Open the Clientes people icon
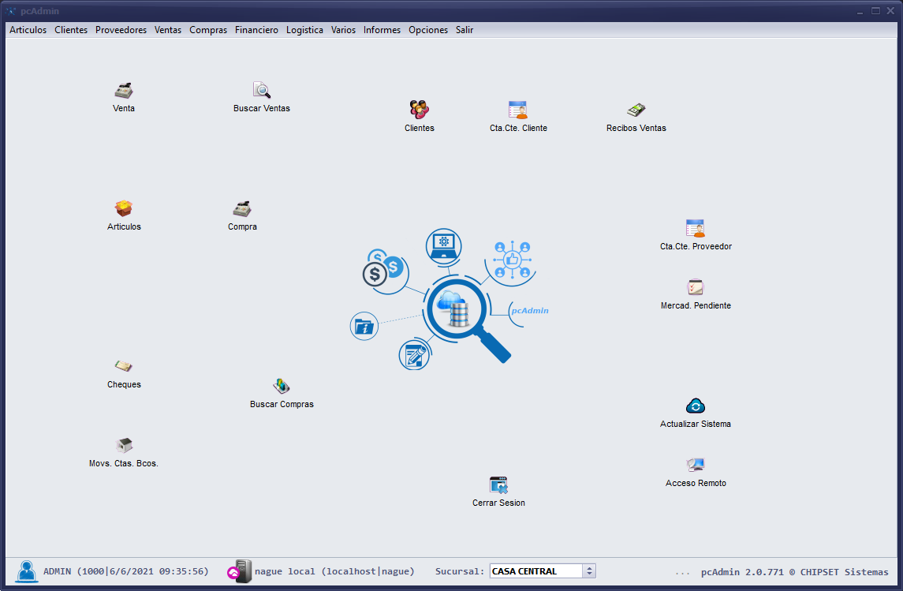Image resolution: width=903 pixels, height=591 pixels. (419, 110)
